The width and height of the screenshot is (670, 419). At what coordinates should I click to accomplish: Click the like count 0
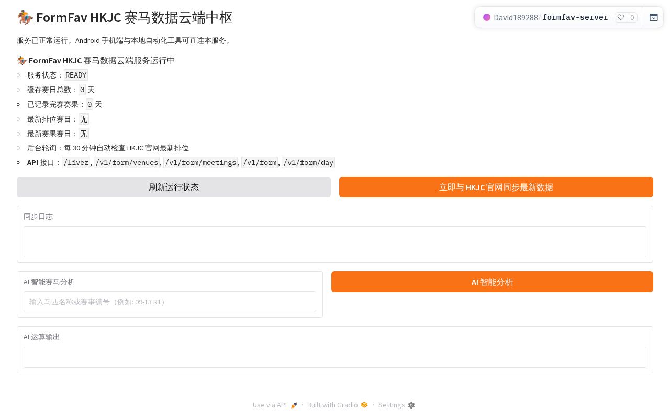pyautogui.click(x=632, y=17)
